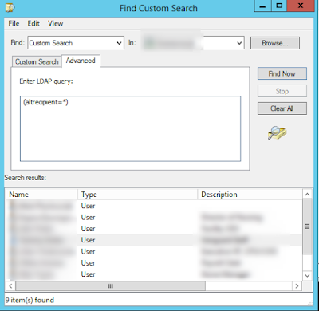Click the results scroll up arrow
This screenshot has height=311, width=319.
coord(307,195)
